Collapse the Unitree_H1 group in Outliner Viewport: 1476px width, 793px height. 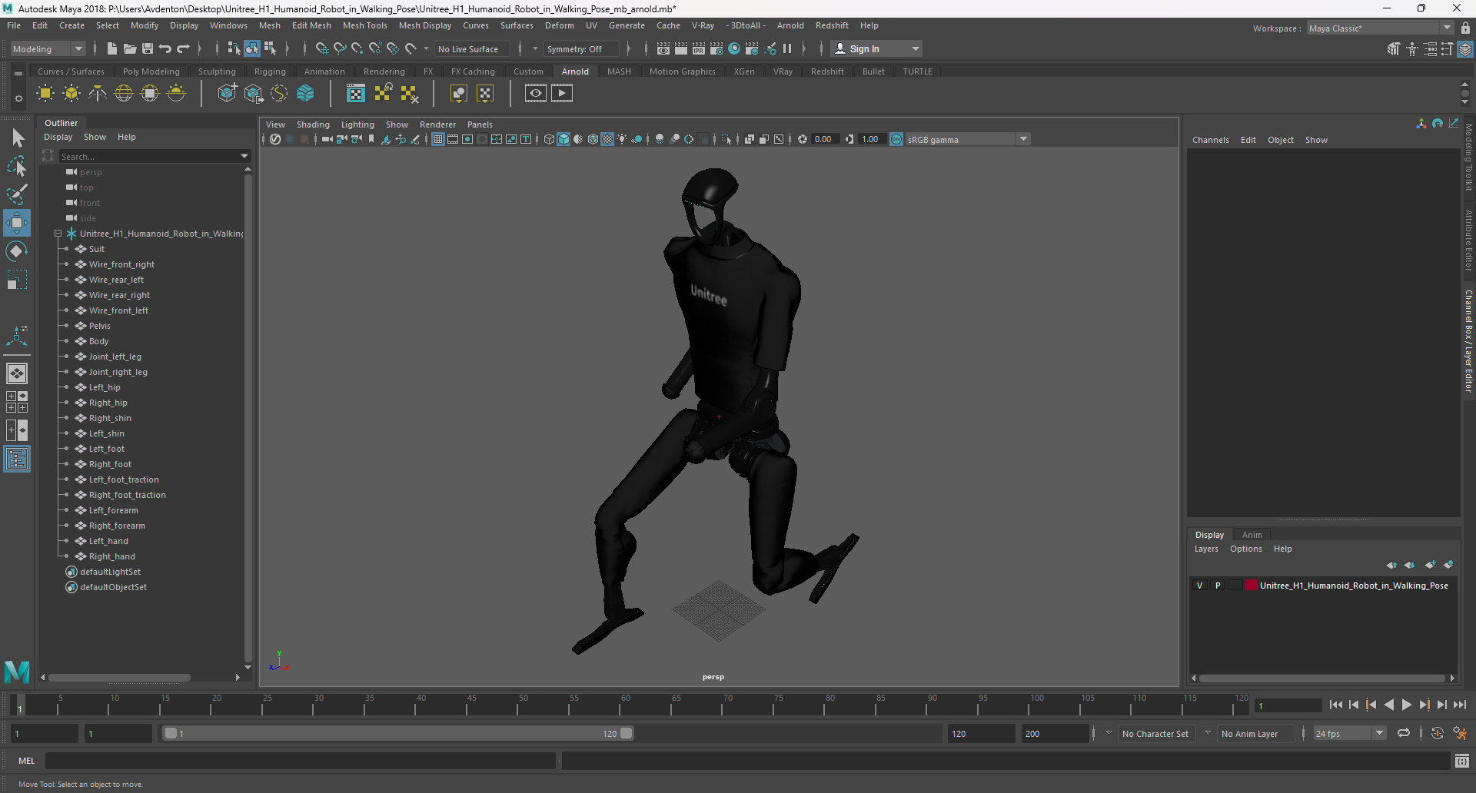click(58, 234)
